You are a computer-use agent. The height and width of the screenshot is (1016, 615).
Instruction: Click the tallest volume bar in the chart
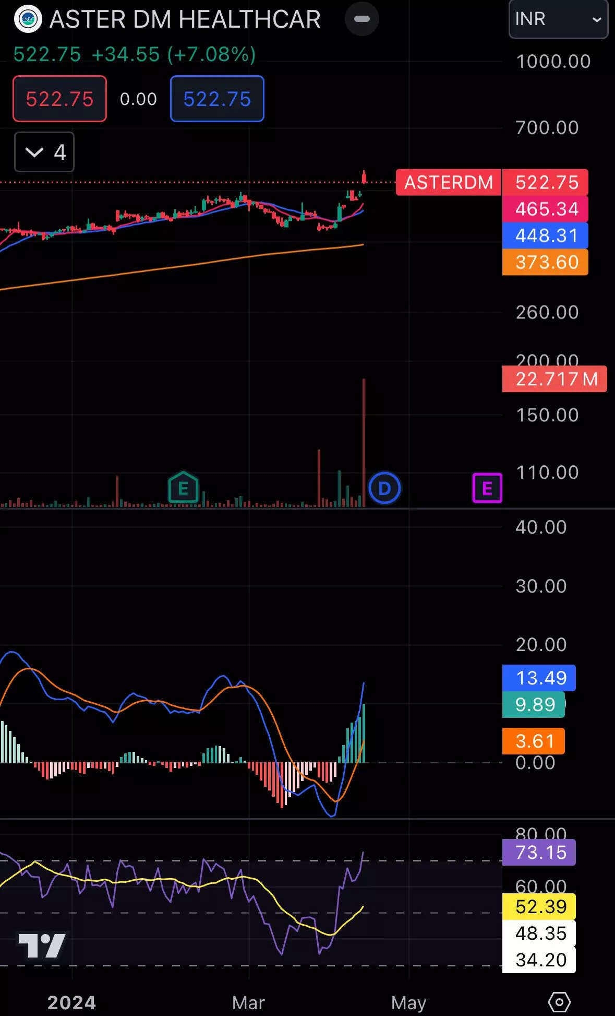click(x=364, y=443)
